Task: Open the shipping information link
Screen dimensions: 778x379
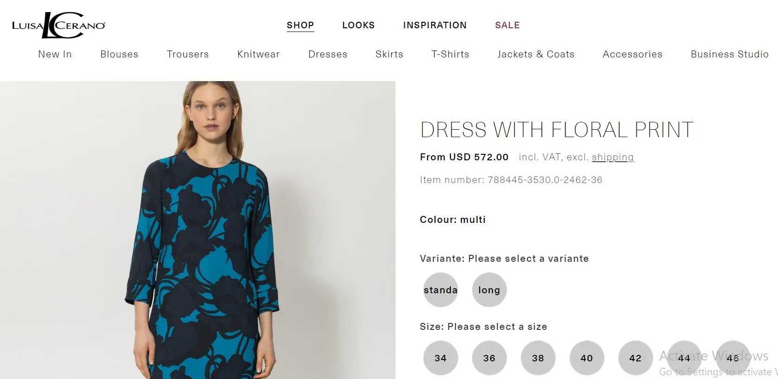Action: [613, 158]
